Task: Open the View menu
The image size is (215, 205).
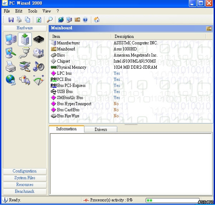Action: (47, 11)
